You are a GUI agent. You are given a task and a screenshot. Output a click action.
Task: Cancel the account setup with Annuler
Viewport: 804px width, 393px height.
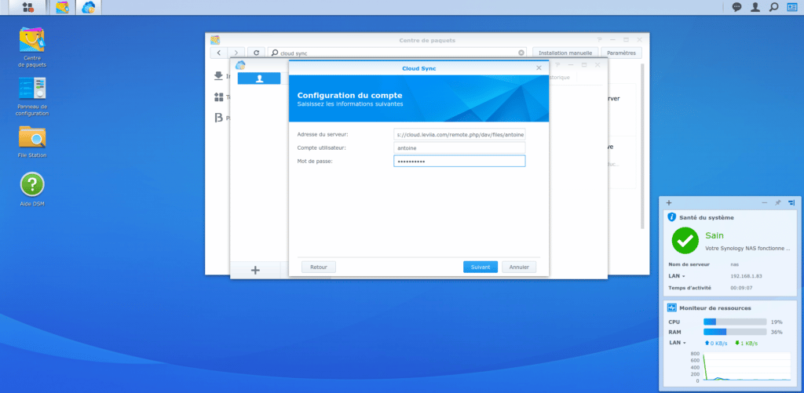[x=519, y=267]
